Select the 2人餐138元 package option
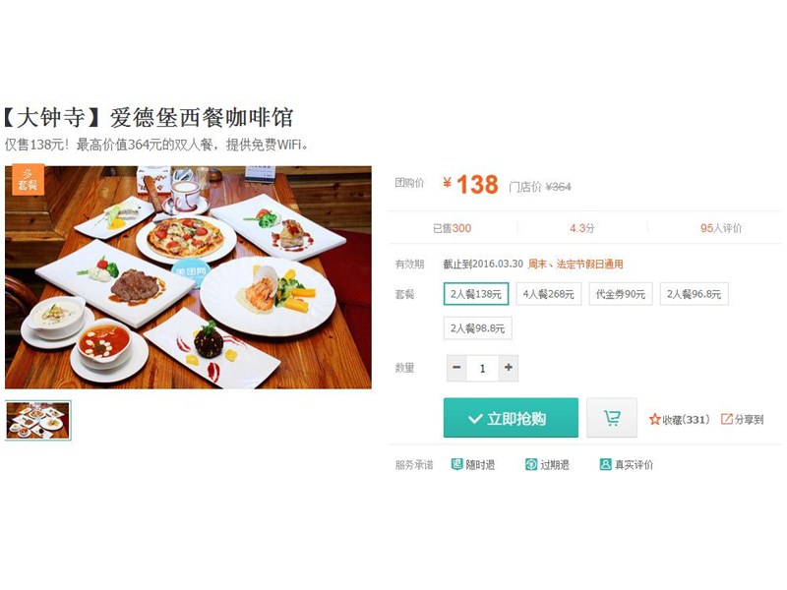 tap(476, 294)
